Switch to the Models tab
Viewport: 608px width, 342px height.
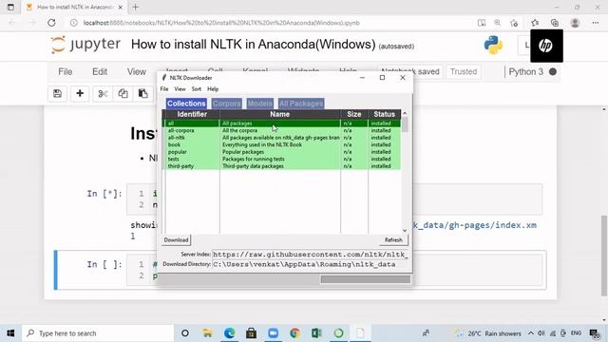pyautogui.click(x=259, y=104)
